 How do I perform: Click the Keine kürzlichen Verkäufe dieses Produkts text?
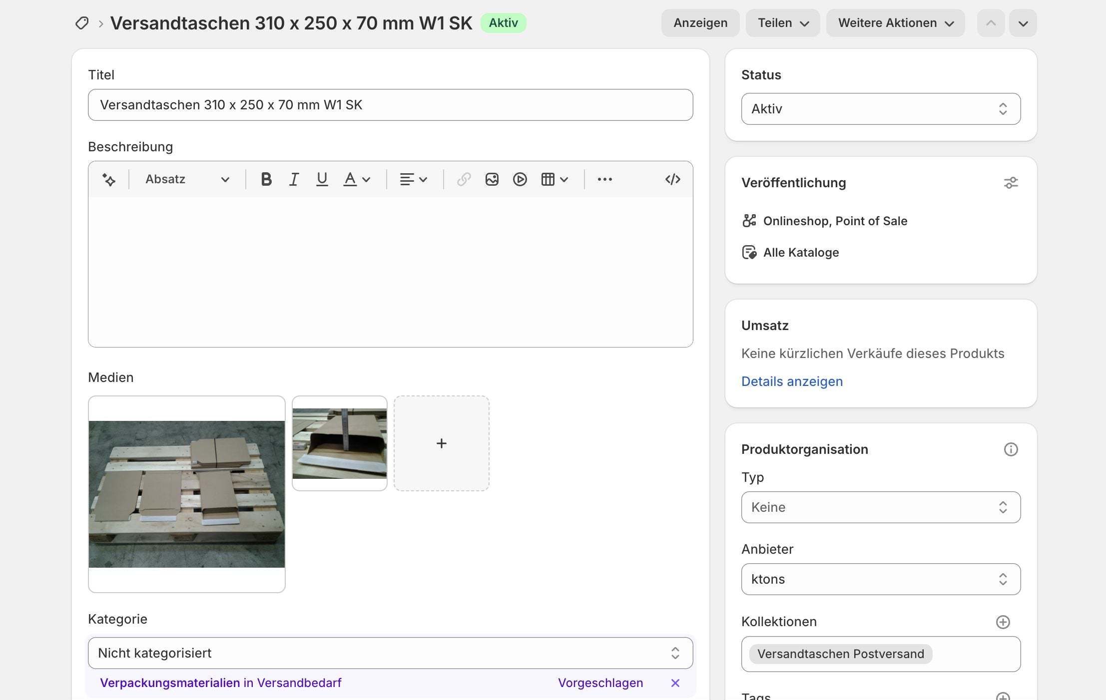(873, 353)
